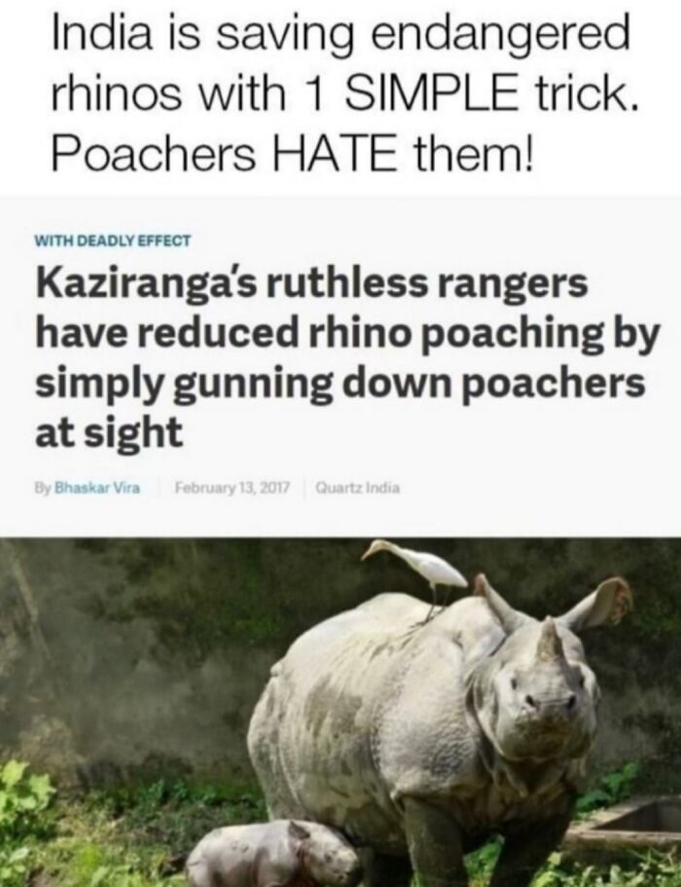
Task: Click the adult rhino's horn
Action: pos(550,638)
